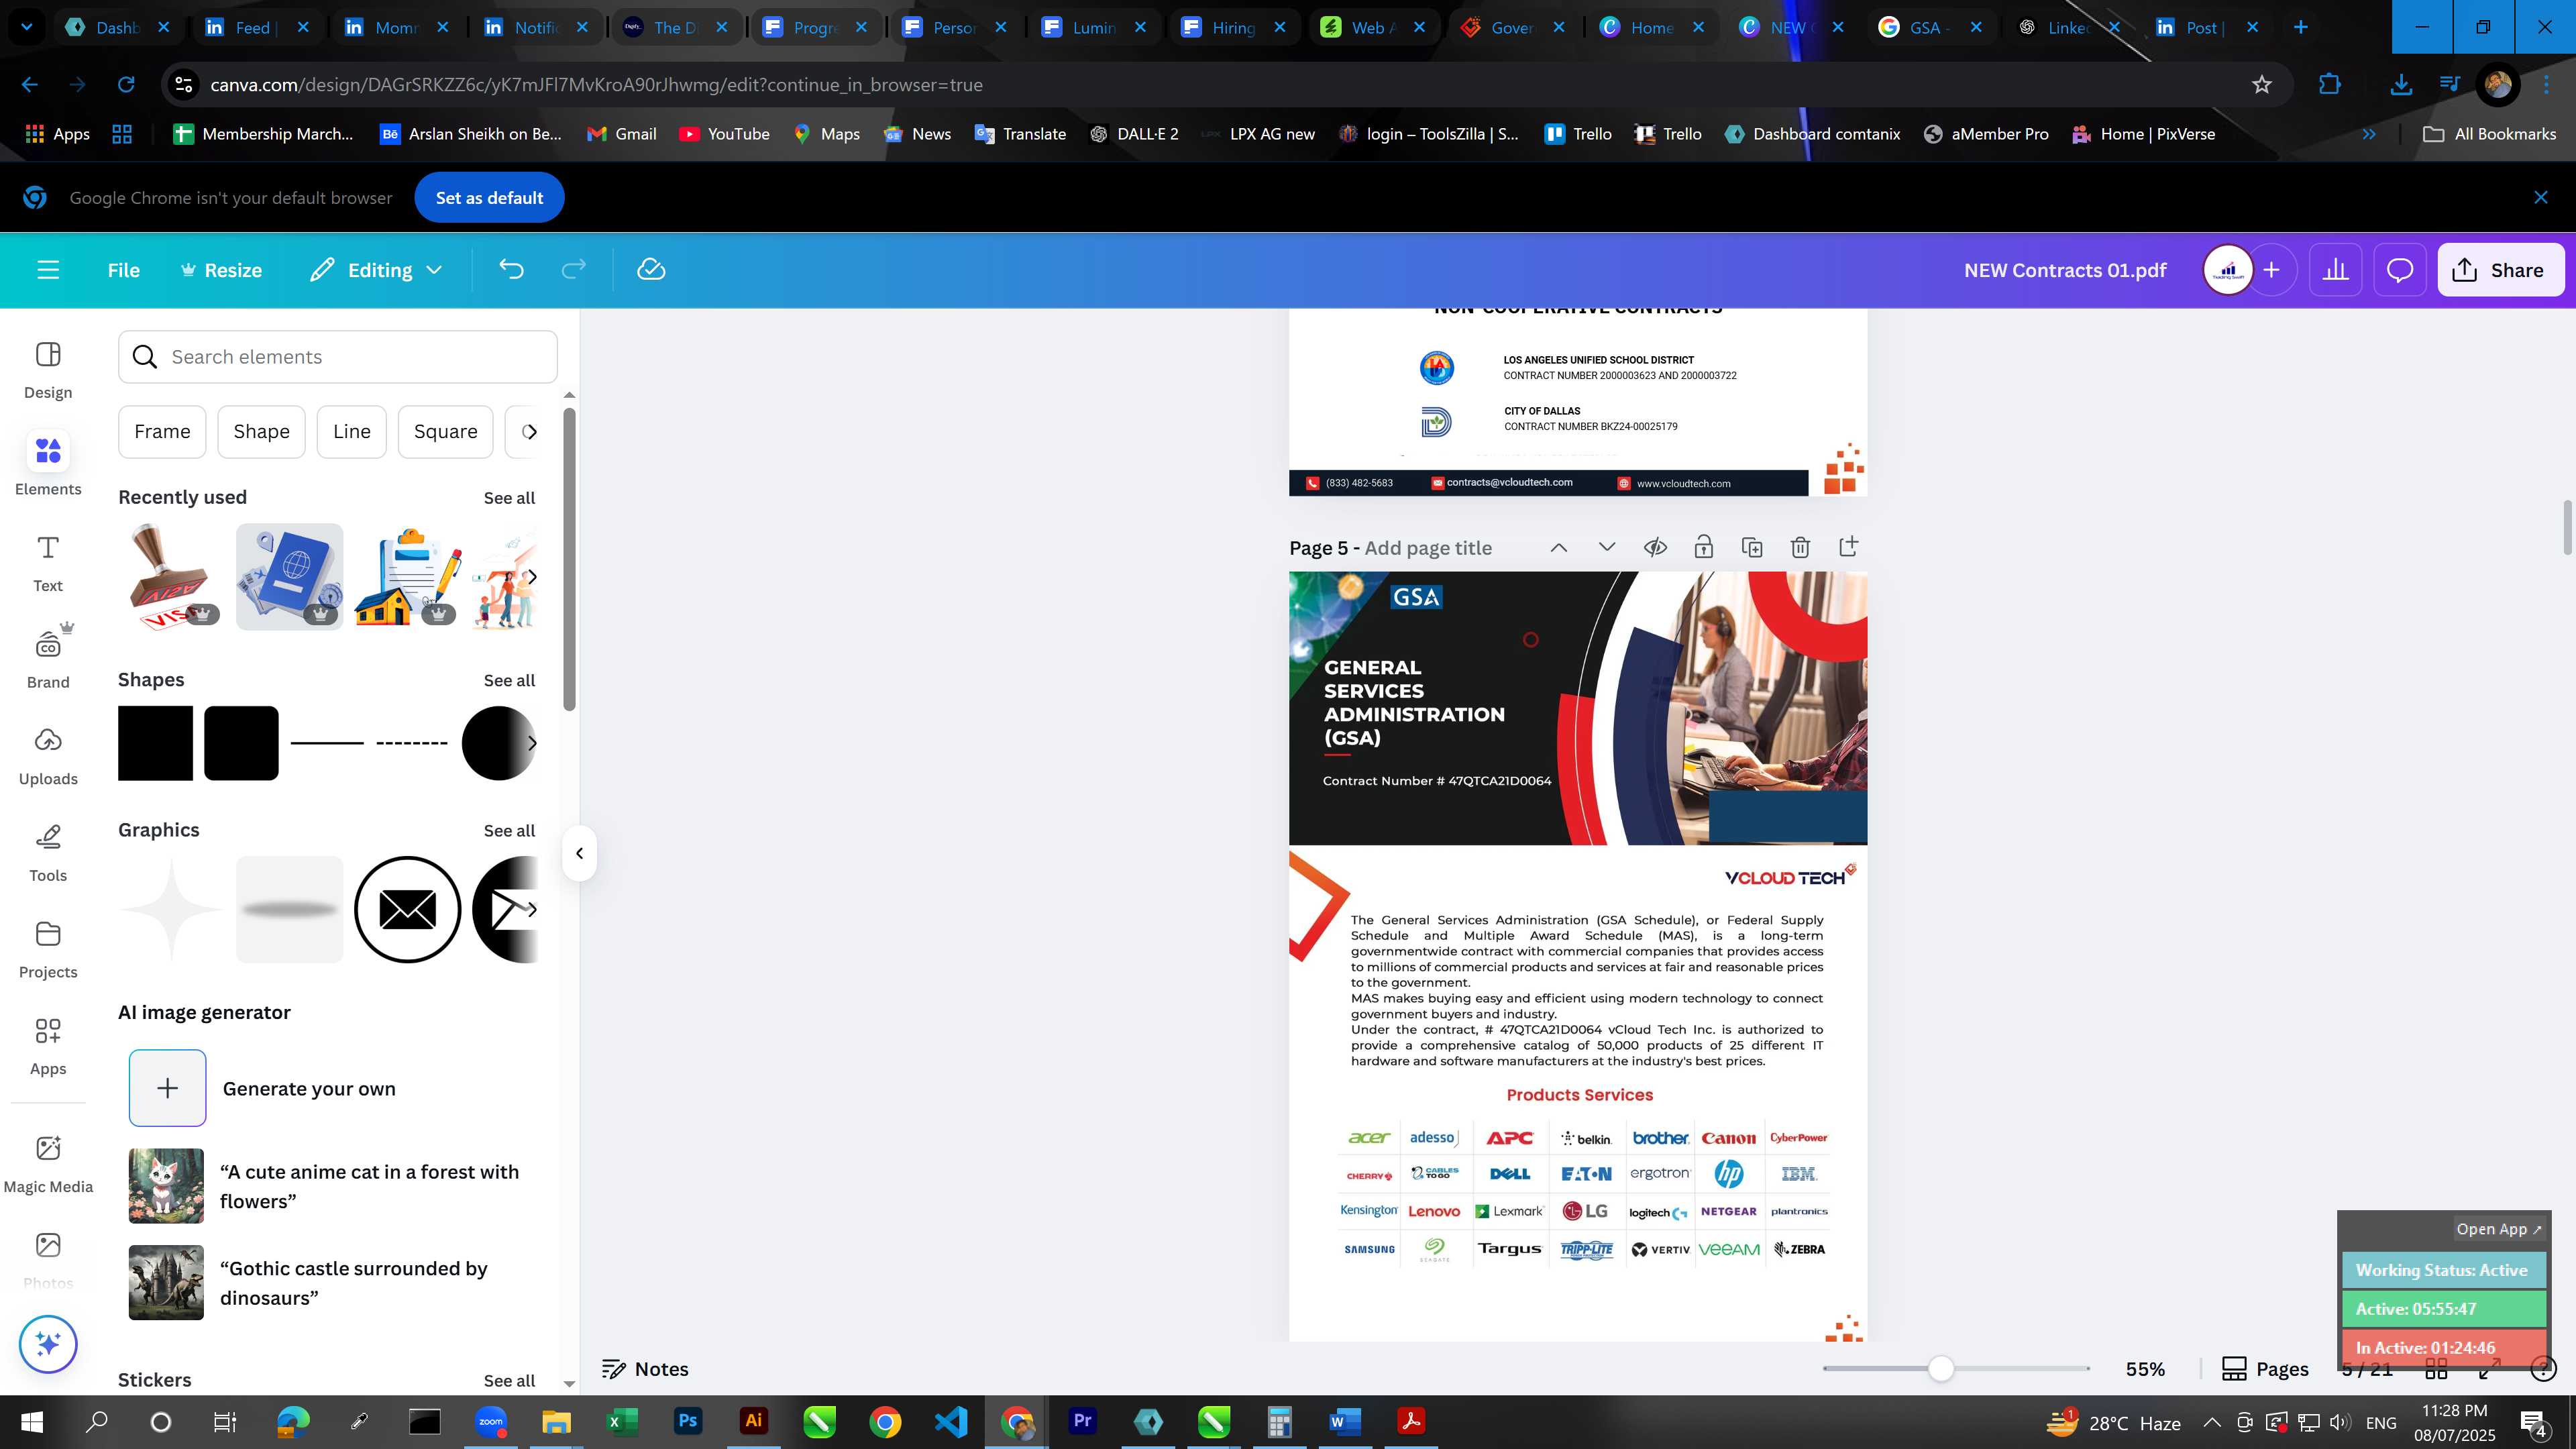See all Recently used elements
The image size is (2576, 1449).
(x=509, y=498)
